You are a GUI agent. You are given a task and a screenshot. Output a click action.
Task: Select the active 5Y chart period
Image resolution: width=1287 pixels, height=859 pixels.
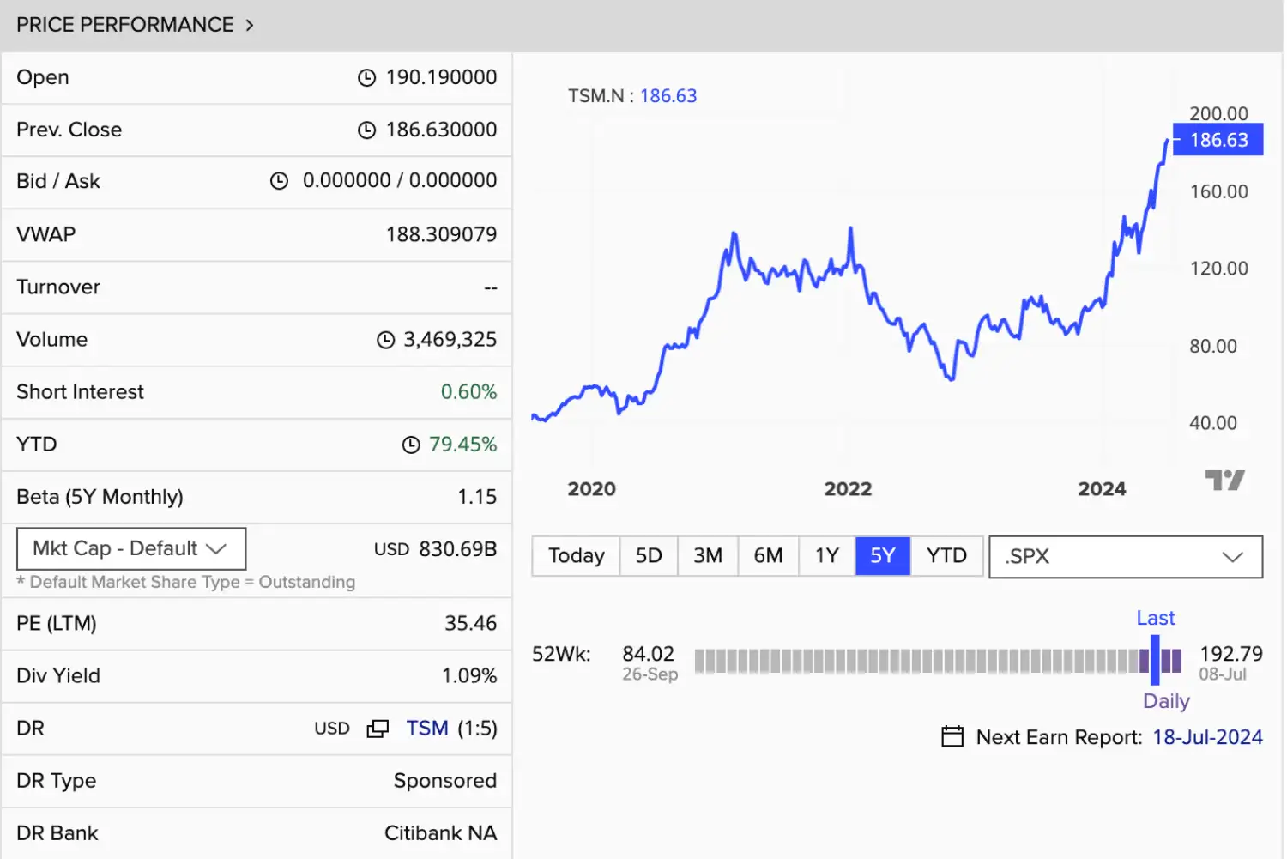coord(883,556)
